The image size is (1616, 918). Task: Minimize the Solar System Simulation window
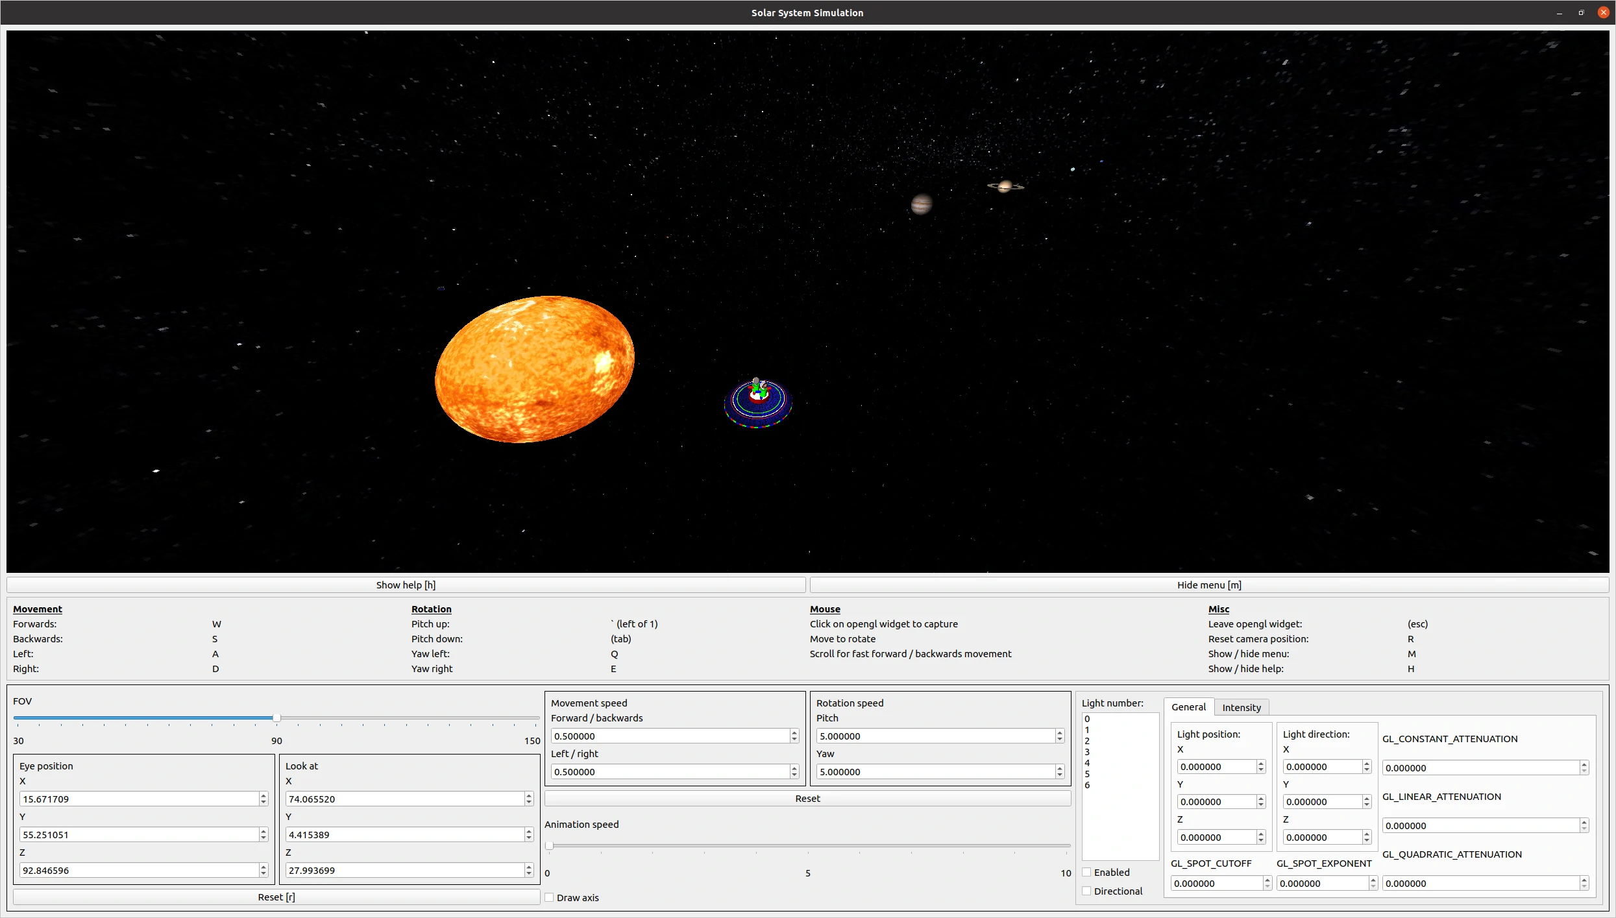pyautogui.click(x=1559, y=12)
